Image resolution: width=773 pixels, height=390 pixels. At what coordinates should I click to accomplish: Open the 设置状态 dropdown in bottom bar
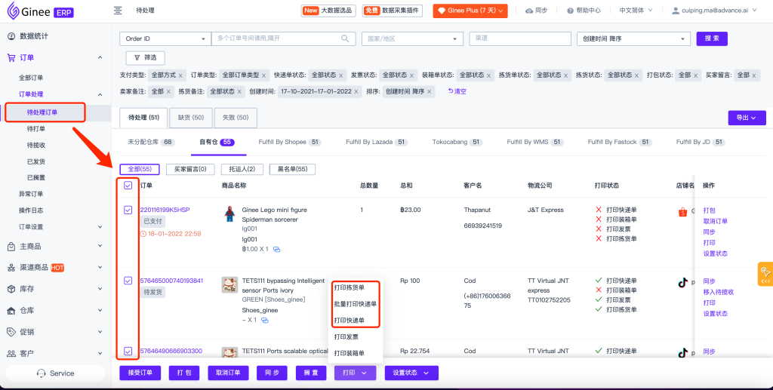pyautogui.click(x=411, y=373)
